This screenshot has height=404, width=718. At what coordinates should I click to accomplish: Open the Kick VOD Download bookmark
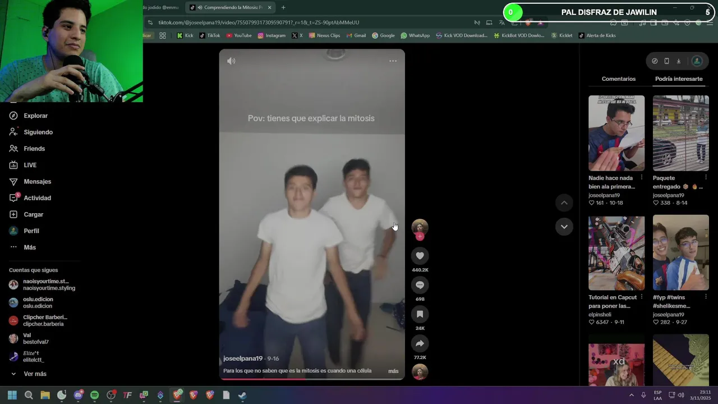[462, 35]
